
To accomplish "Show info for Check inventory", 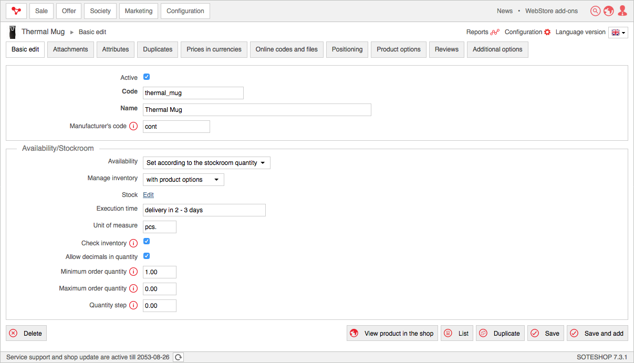I will pyautogui.click(x=133, y=243).
